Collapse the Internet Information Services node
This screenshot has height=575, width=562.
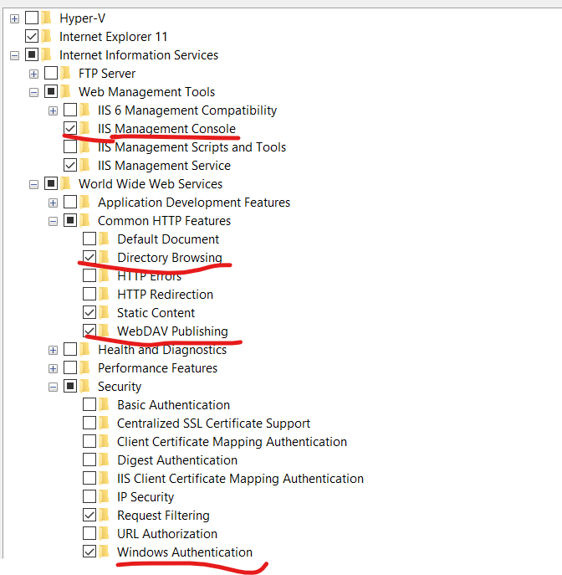[x=14, y=56]
